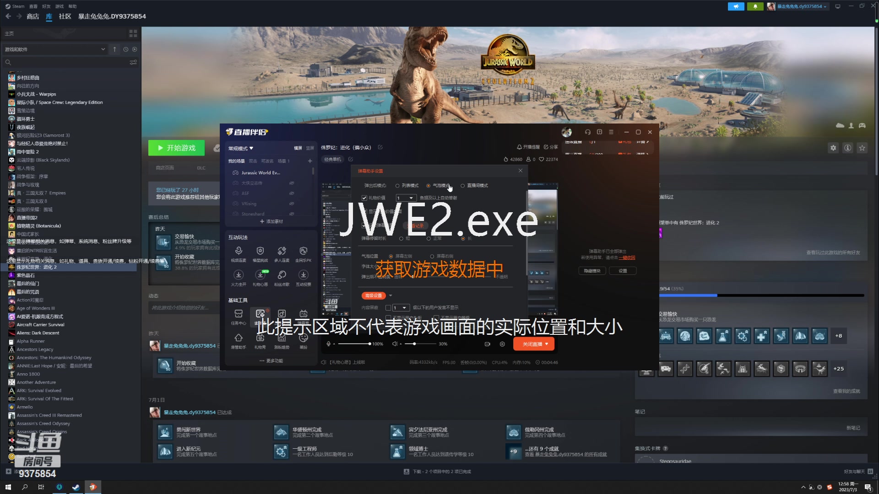Open Steam game settings gear icon
The height and width of the screenshot is (494, 879).
coord(833,148)
